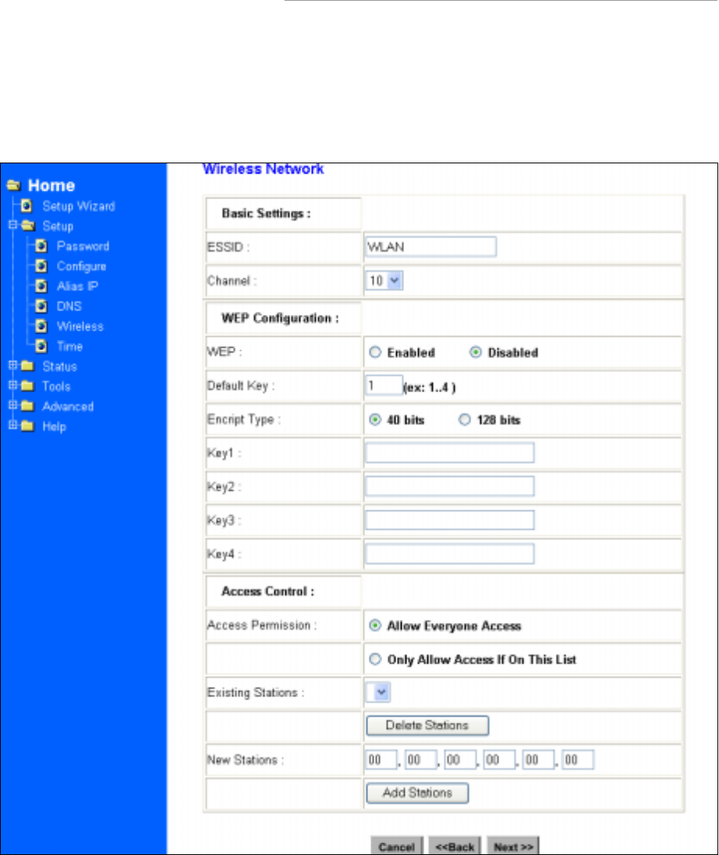Click the Tools folder icon
This screenshot has height=855, width=719.
(x=27, y=386)
